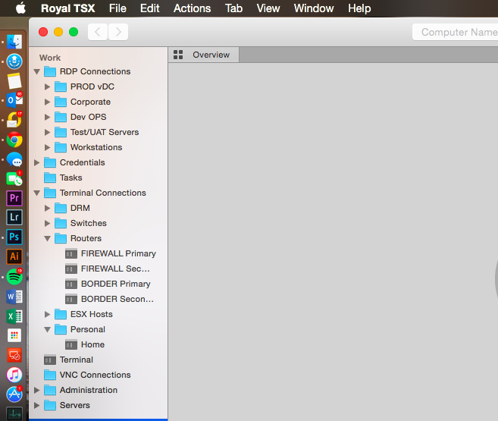Open the Help menu

(x=359, y=8)
